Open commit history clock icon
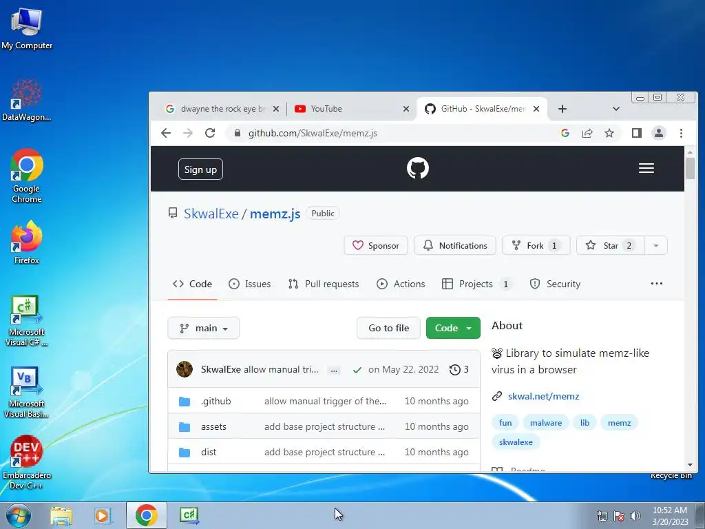 coord(455,370)
